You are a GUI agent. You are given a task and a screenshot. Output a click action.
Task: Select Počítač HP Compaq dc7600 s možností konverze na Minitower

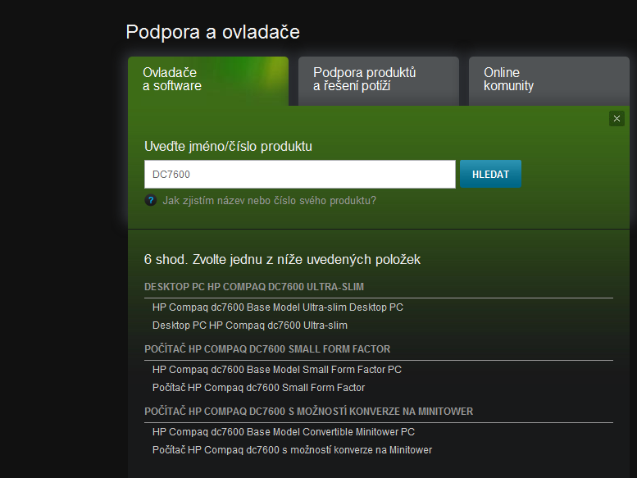(x=292, y=450)
